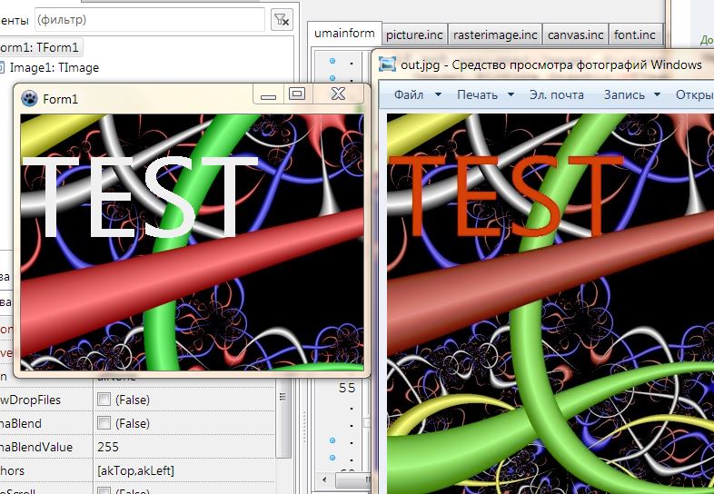Switch to the umainform editor tab
This screenshot has height=494, width=714.
[344, 34]
